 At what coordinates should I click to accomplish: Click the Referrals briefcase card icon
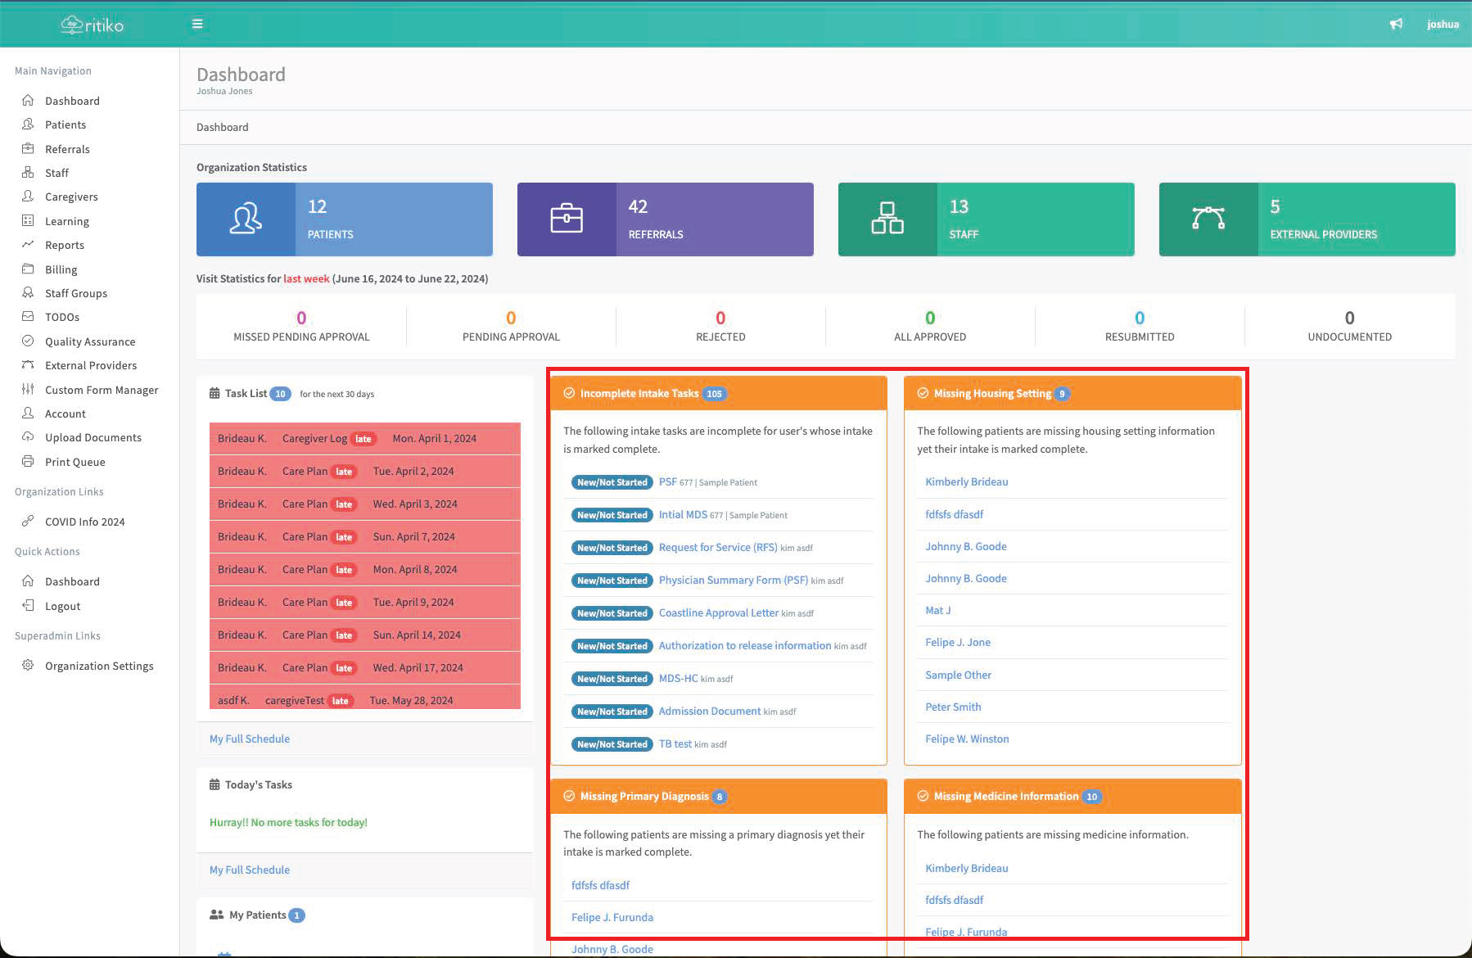[x=567, y=219]
